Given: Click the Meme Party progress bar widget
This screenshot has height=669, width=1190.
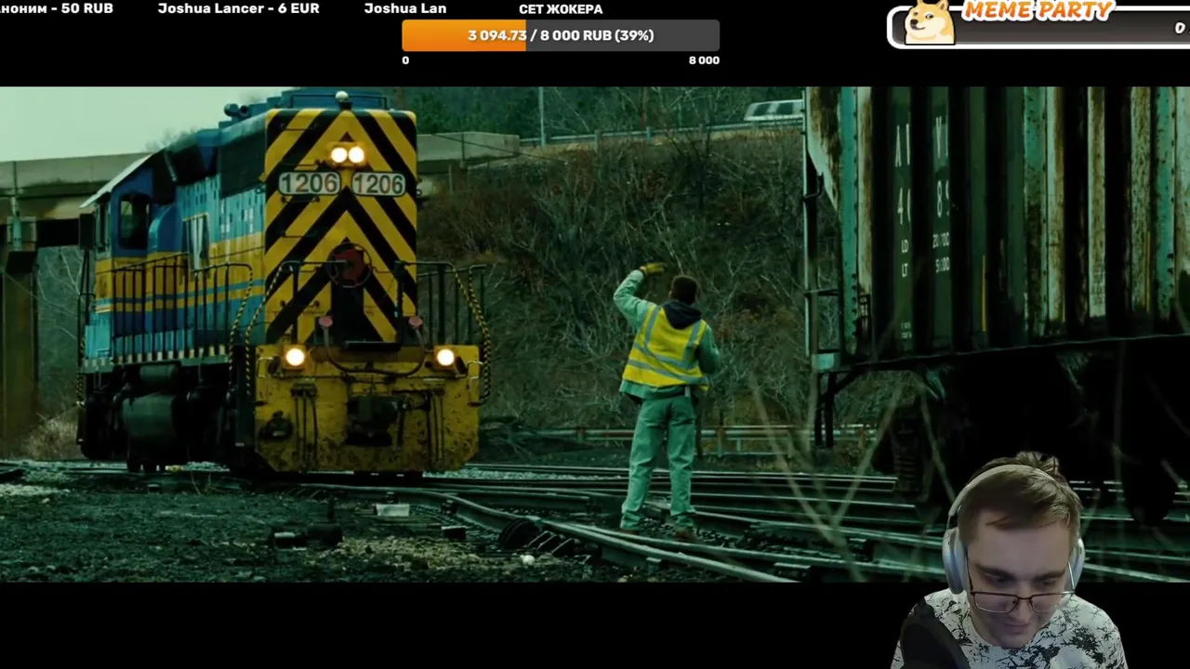Looking at the screenshot, I should pyautogui.click(x=1038, y=28).
